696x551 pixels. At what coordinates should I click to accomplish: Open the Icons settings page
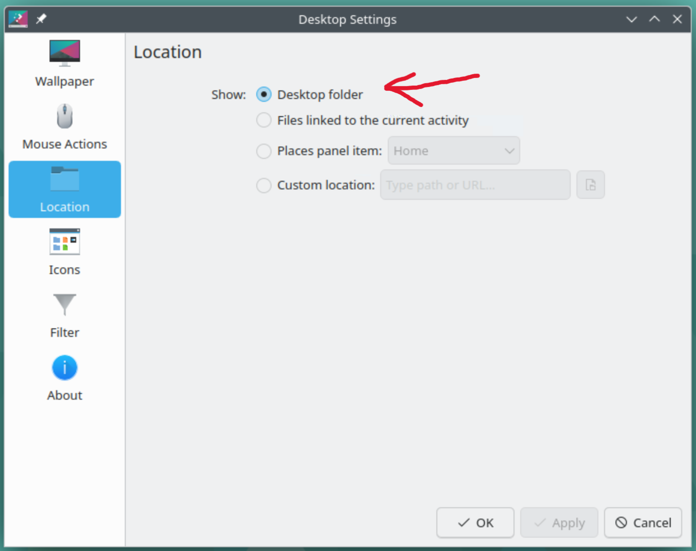click(64, 252)
